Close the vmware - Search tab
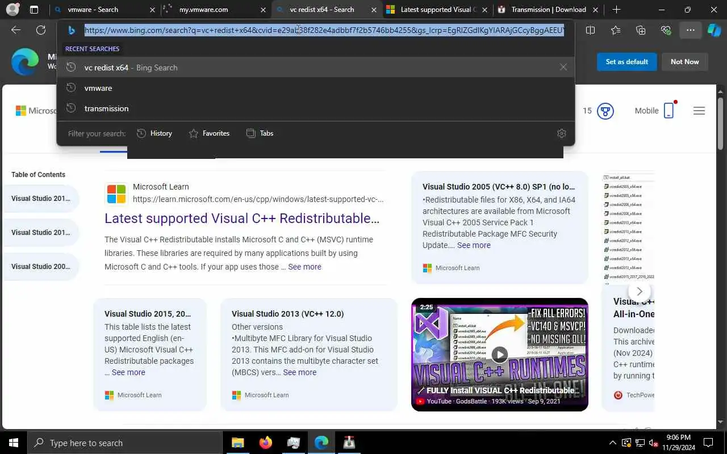 pos(152,10)
